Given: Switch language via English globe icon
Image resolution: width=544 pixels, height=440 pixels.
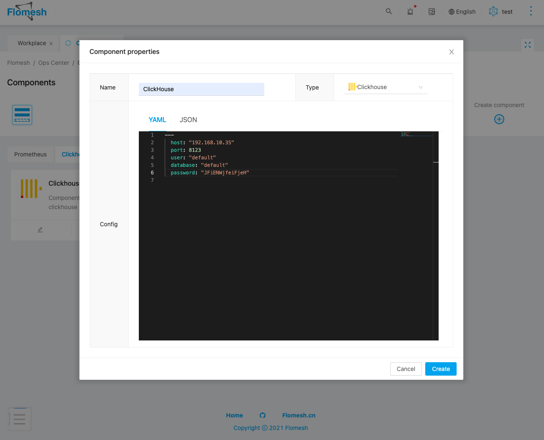Looking at the screenshot, I should tap(462, 12).
